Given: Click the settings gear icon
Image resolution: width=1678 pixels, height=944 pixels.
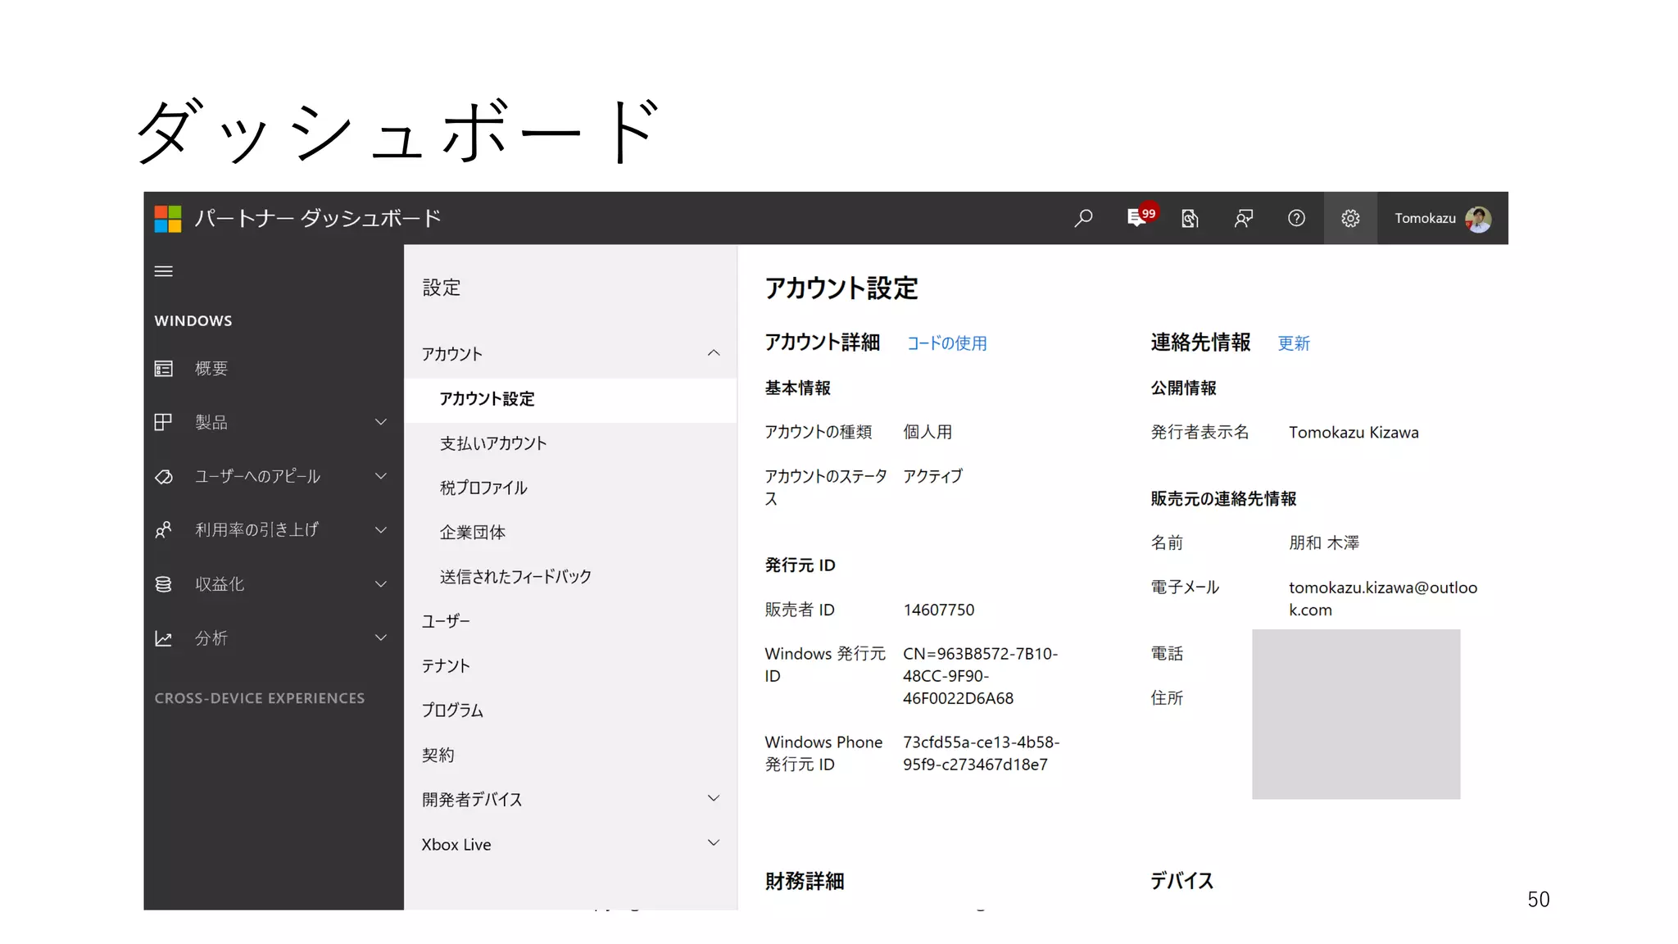Looking at the screenshot, I should coord(1350,218).
